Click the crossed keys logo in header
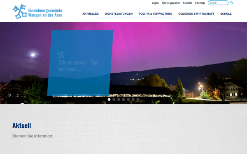This screenshot has width=247, height=154. 20,11
